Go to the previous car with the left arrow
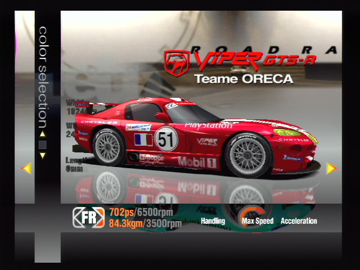Image resolution: width=360 pixels, height=270 pixels. (27, 168)
